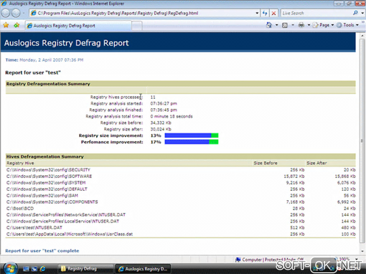Open the Page menu
366x274 pixels.
point(323,25)
